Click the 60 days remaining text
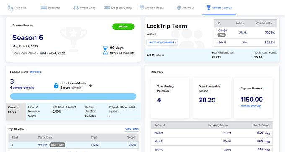 117,47
